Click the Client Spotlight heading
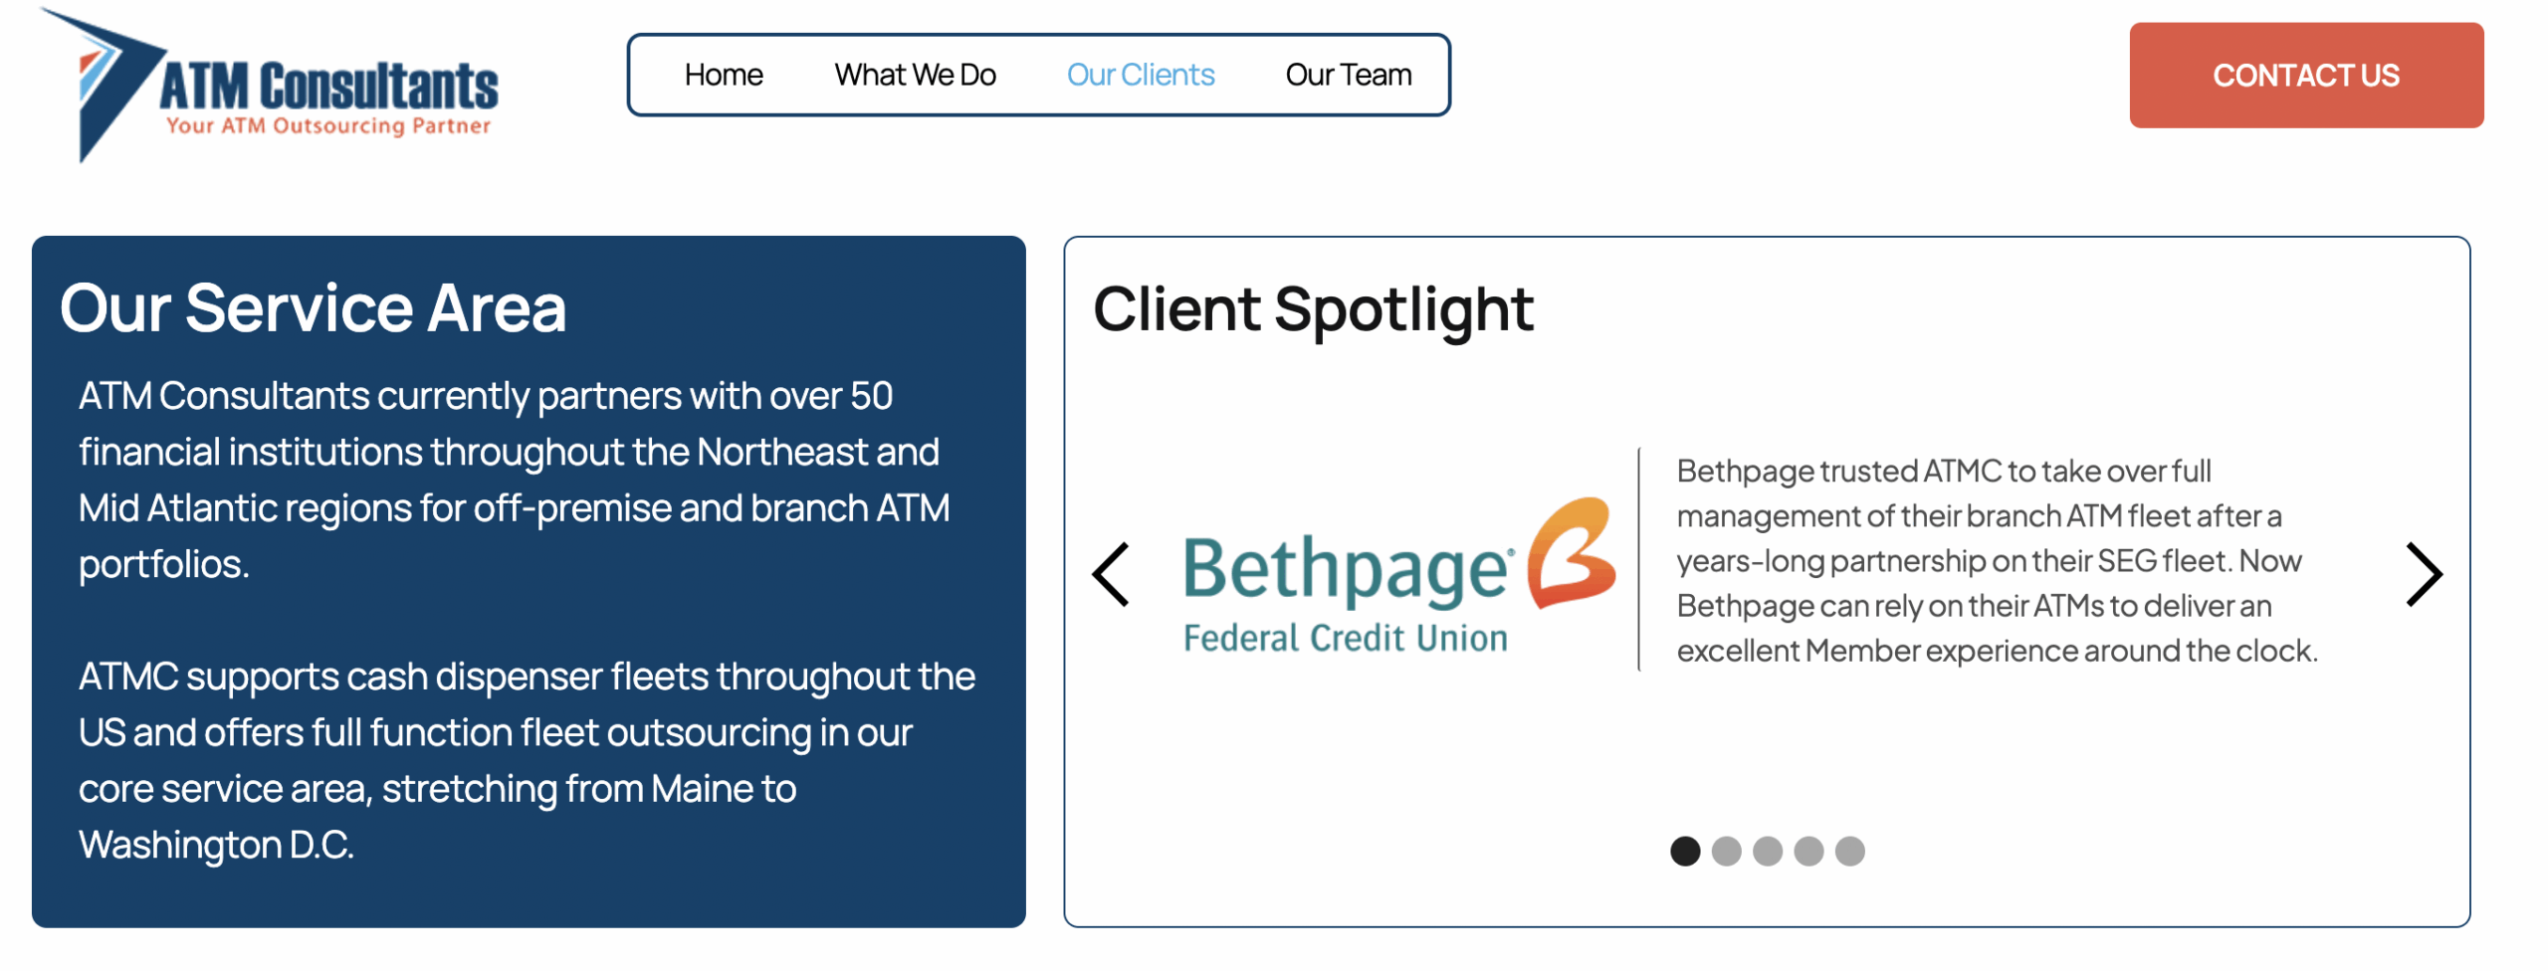Viewport: 2548px width, 971px height. pos(1313,309)
